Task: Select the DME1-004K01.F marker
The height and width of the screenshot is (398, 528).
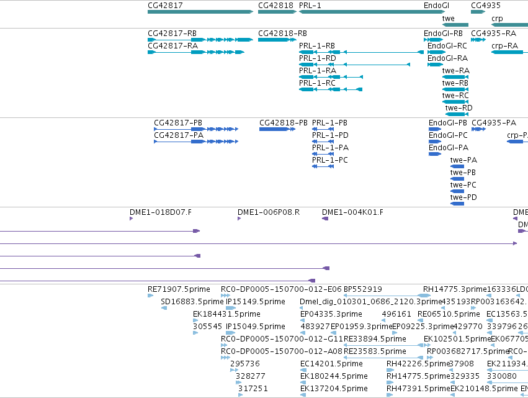Action: (x=325, y=219)
